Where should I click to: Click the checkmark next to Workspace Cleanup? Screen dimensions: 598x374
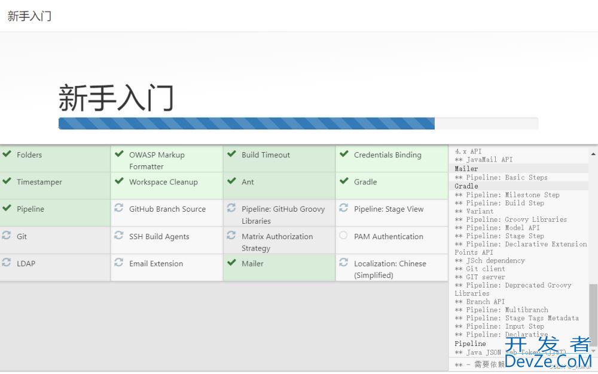[x=119, y=181]
